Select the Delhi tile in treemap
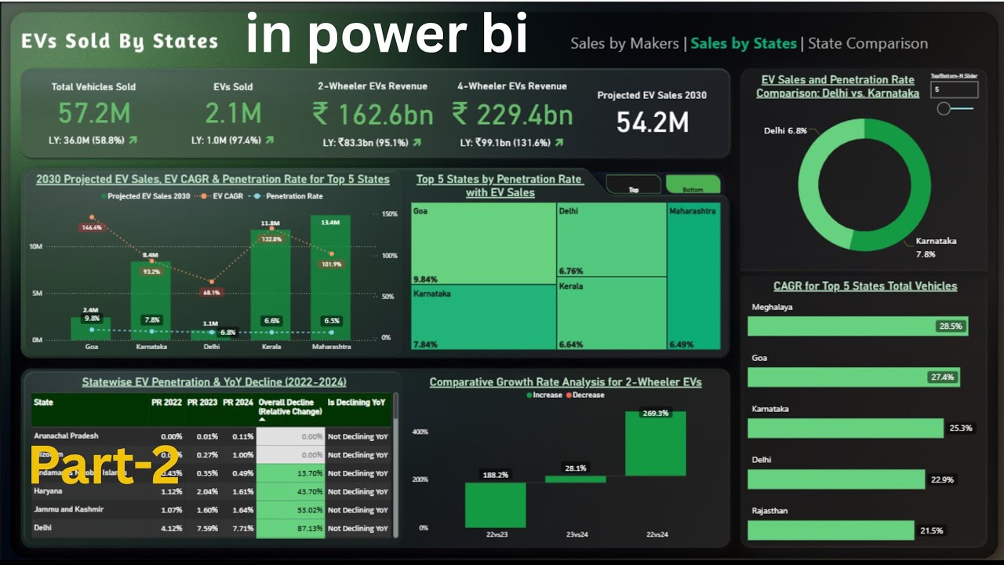The height and width of the screenshot is (565, 1004). click(611, 240)
